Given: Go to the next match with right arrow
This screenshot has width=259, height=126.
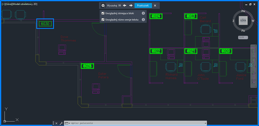Looking at the screenshot, I should [x=131, y=6].
